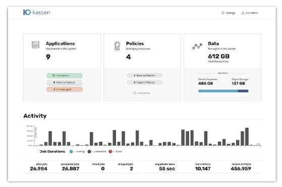Click the Activity section heading

point(35,116)
